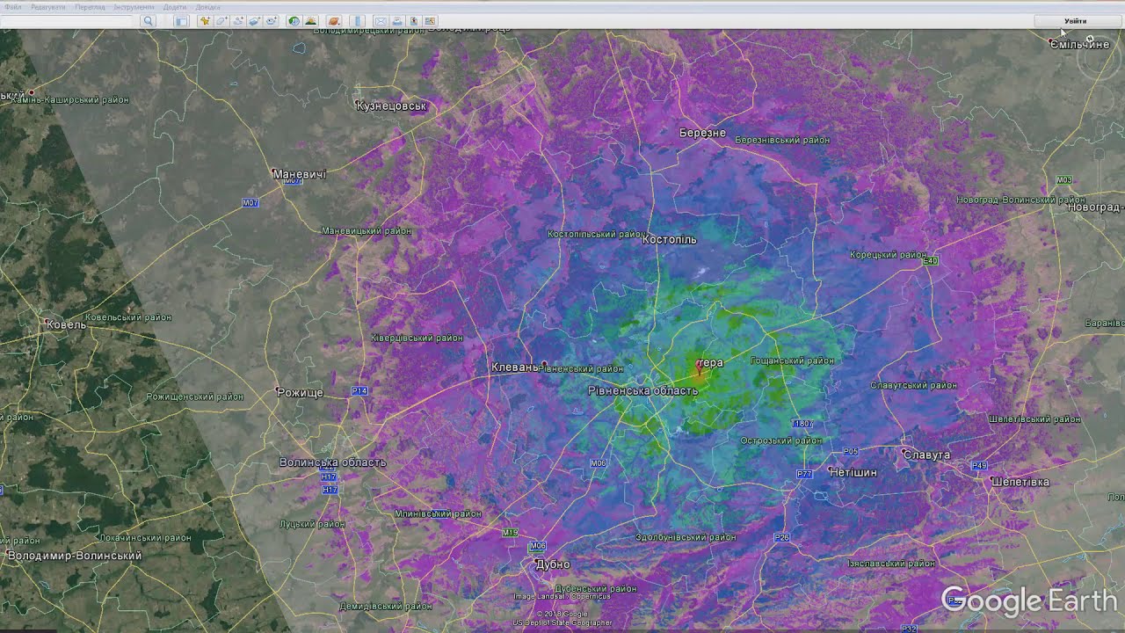This screenshot has height=633, width=1125.
Task: Click the Шепетівка city label
Action: pyautogui.click(x=1020, y=482)
